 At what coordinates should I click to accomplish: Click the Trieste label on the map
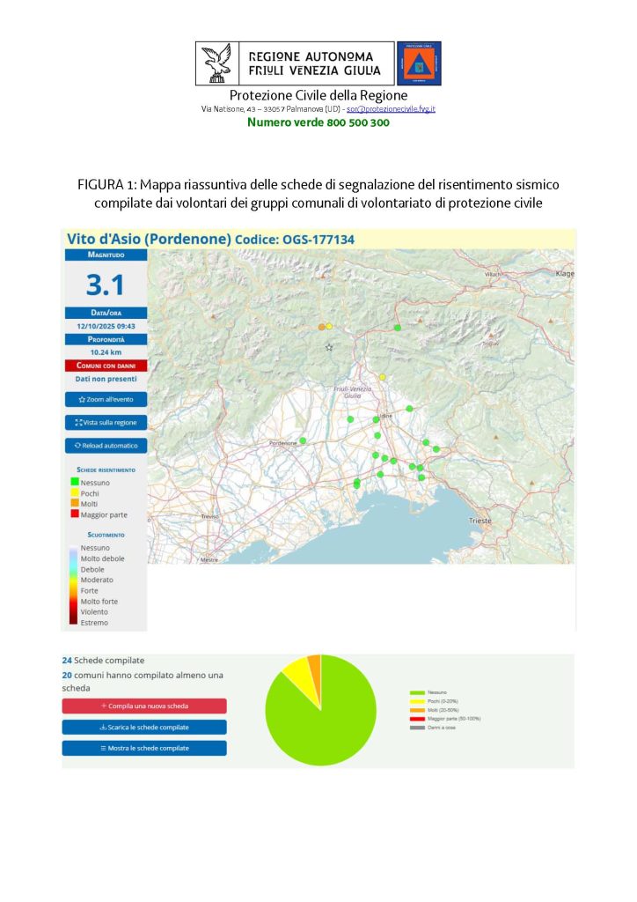[480, 521]
